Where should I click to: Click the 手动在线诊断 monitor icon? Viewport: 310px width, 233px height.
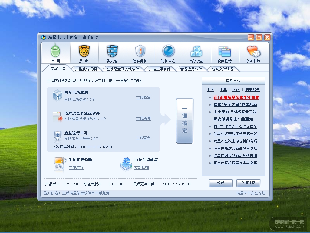[x=60, y=163]
